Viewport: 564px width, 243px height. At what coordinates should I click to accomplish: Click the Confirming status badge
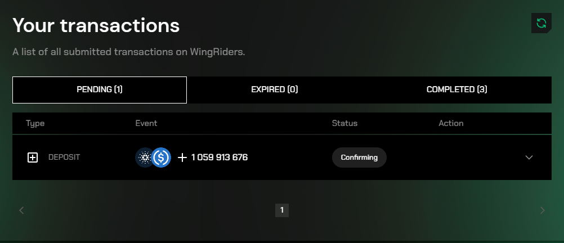click(x=359, y=157)
